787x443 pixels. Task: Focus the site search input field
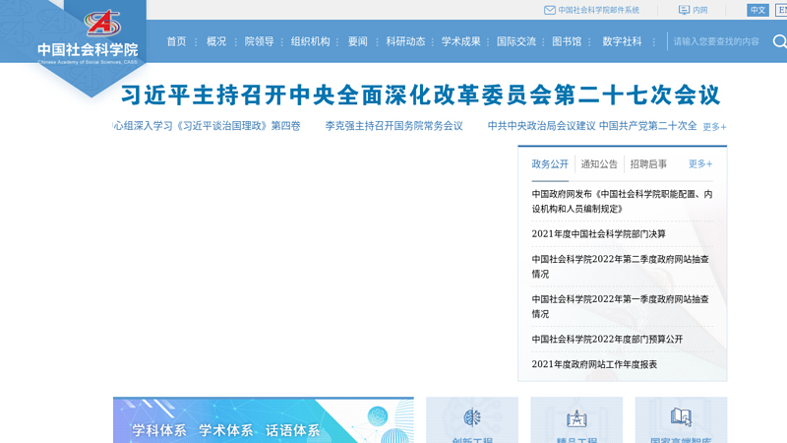click(x=718, y=41)
